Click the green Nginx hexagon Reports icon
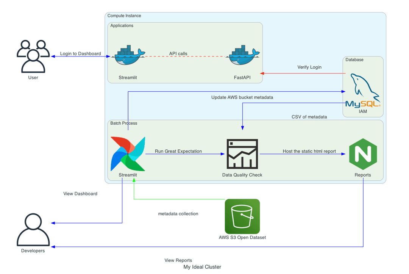 pyautogui.click(x=363, y=154)
